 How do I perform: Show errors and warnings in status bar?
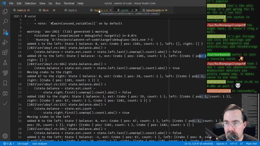[x=9, y=144]
